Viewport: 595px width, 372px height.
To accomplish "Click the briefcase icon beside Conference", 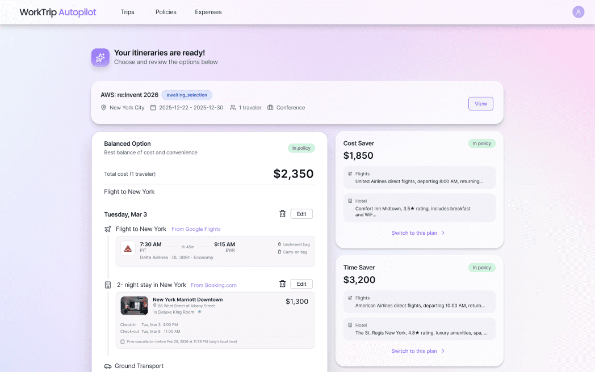I will click(x=270, y=108).
